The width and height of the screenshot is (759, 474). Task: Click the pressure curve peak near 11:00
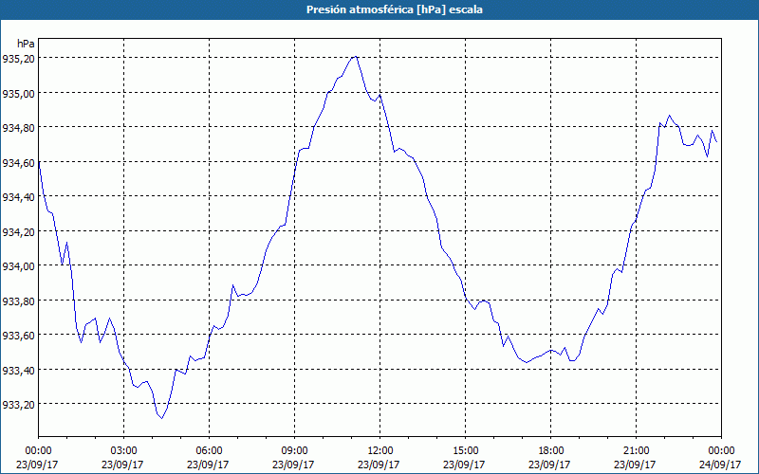pyautogui.click(x=356, y=57)
